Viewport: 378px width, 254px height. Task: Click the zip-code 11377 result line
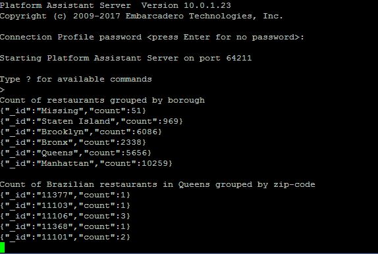pos(65,195)
